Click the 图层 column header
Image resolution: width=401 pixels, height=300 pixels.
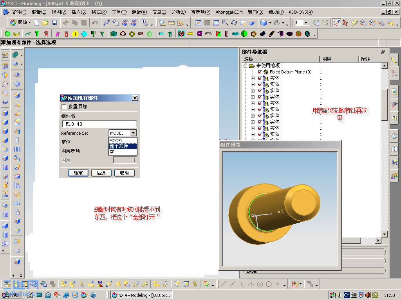click(x=339, y=59)
